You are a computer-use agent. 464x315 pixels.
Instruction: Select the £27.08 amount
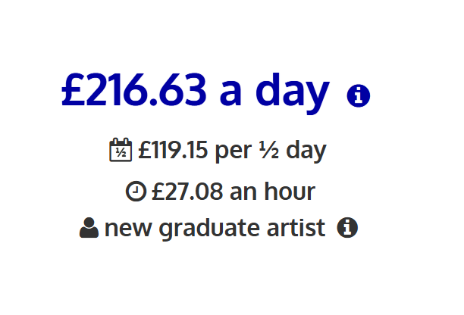(187, 192)
